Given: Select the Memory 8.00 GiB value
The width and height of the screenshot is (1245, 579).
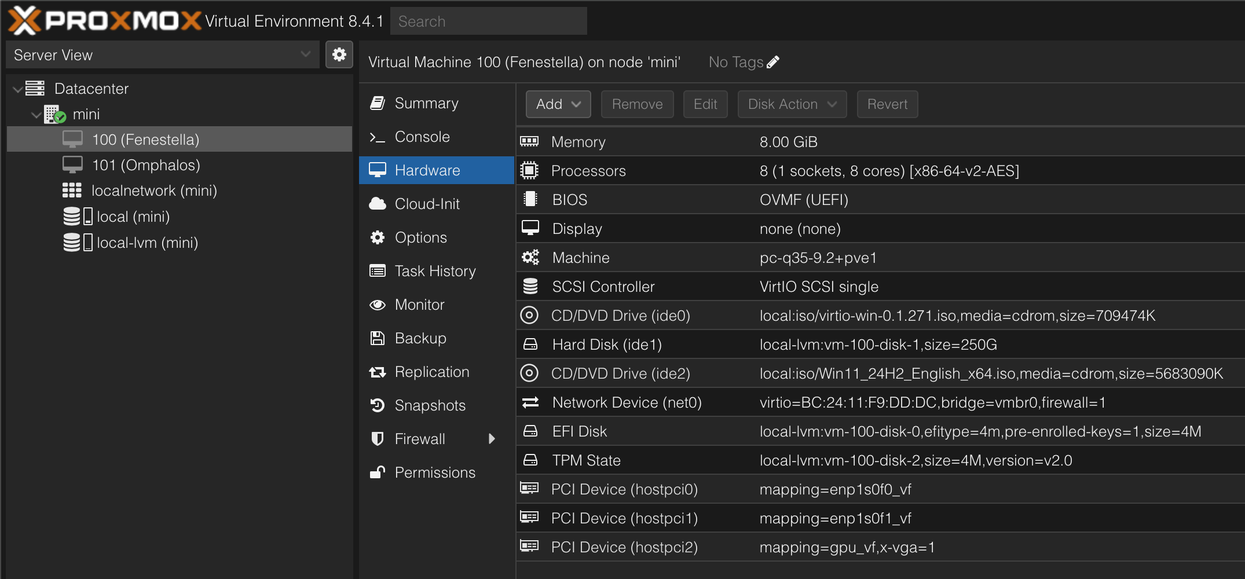Looking at the screenshot, I should (789, 142).
